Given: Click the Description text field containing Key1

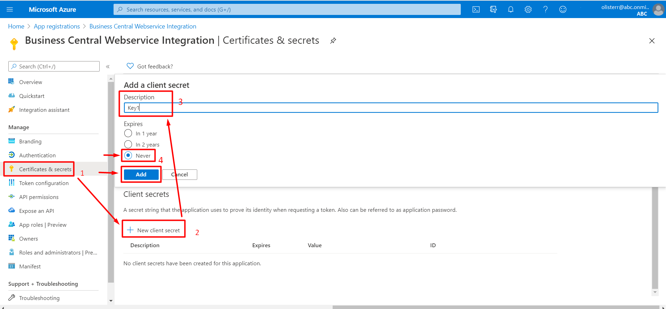Looking at the screenshot, I should [391, 108].
